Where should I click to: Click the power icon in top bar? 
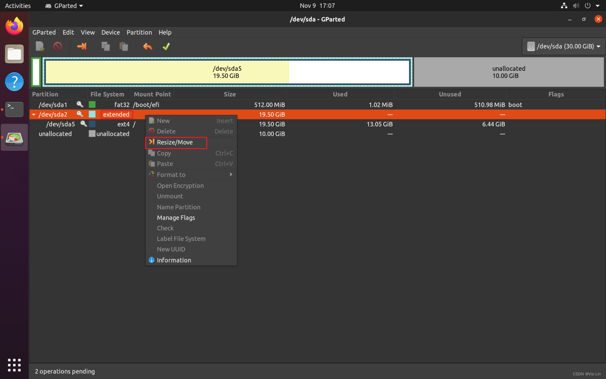coord(588,5)
